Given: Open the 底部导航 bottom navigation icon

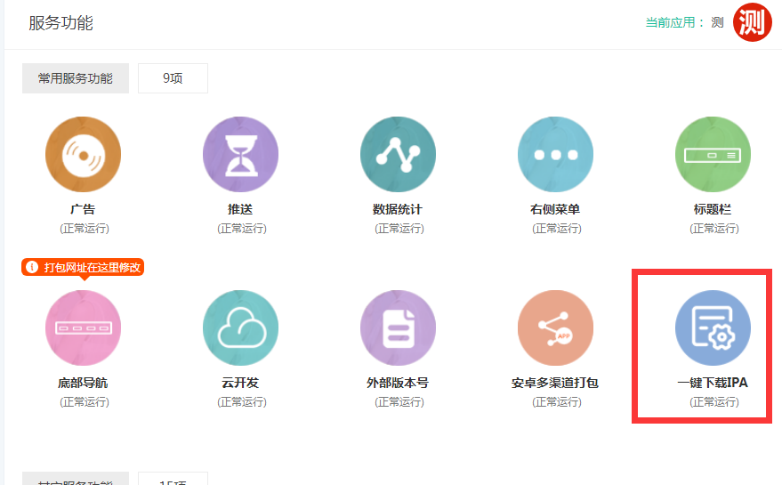Looking at the screenshot, I should 83,327.
